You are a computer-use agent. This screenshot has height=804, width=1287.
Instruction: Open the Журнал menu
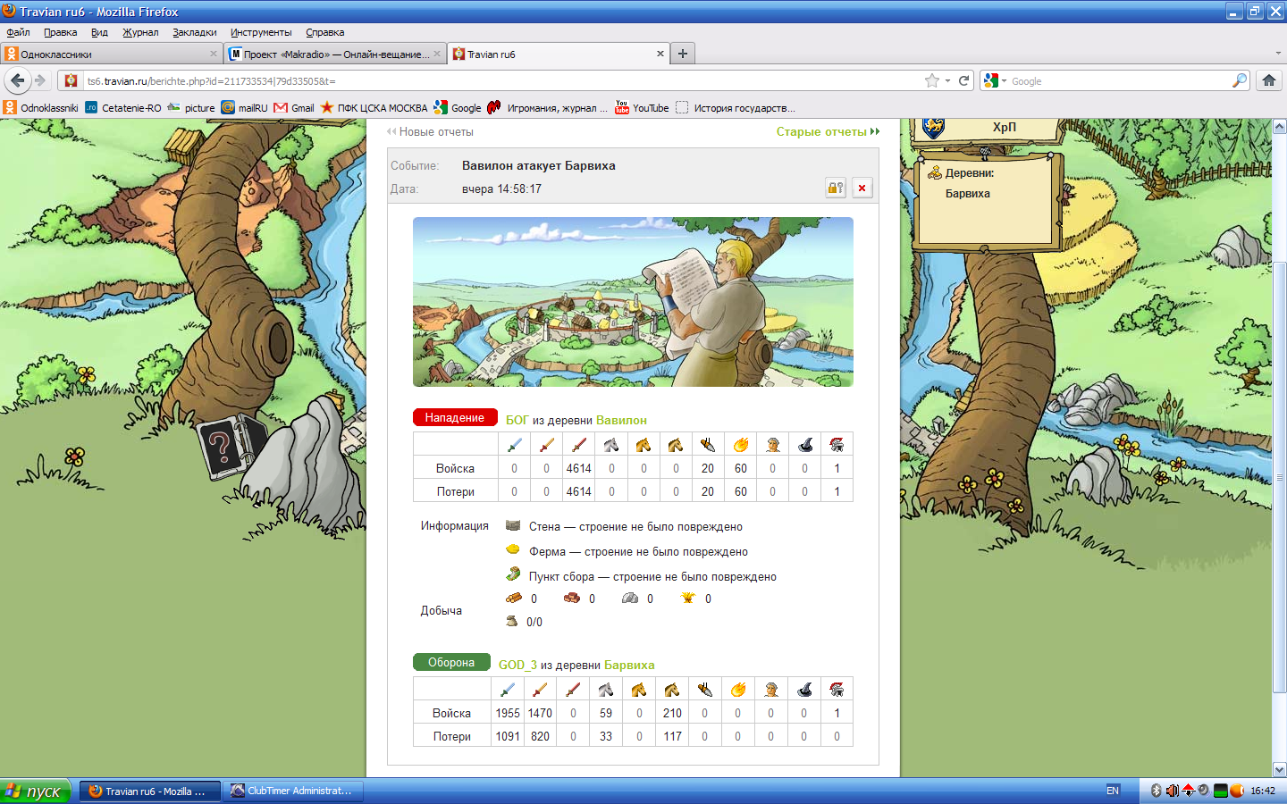(x=140, y=32)
